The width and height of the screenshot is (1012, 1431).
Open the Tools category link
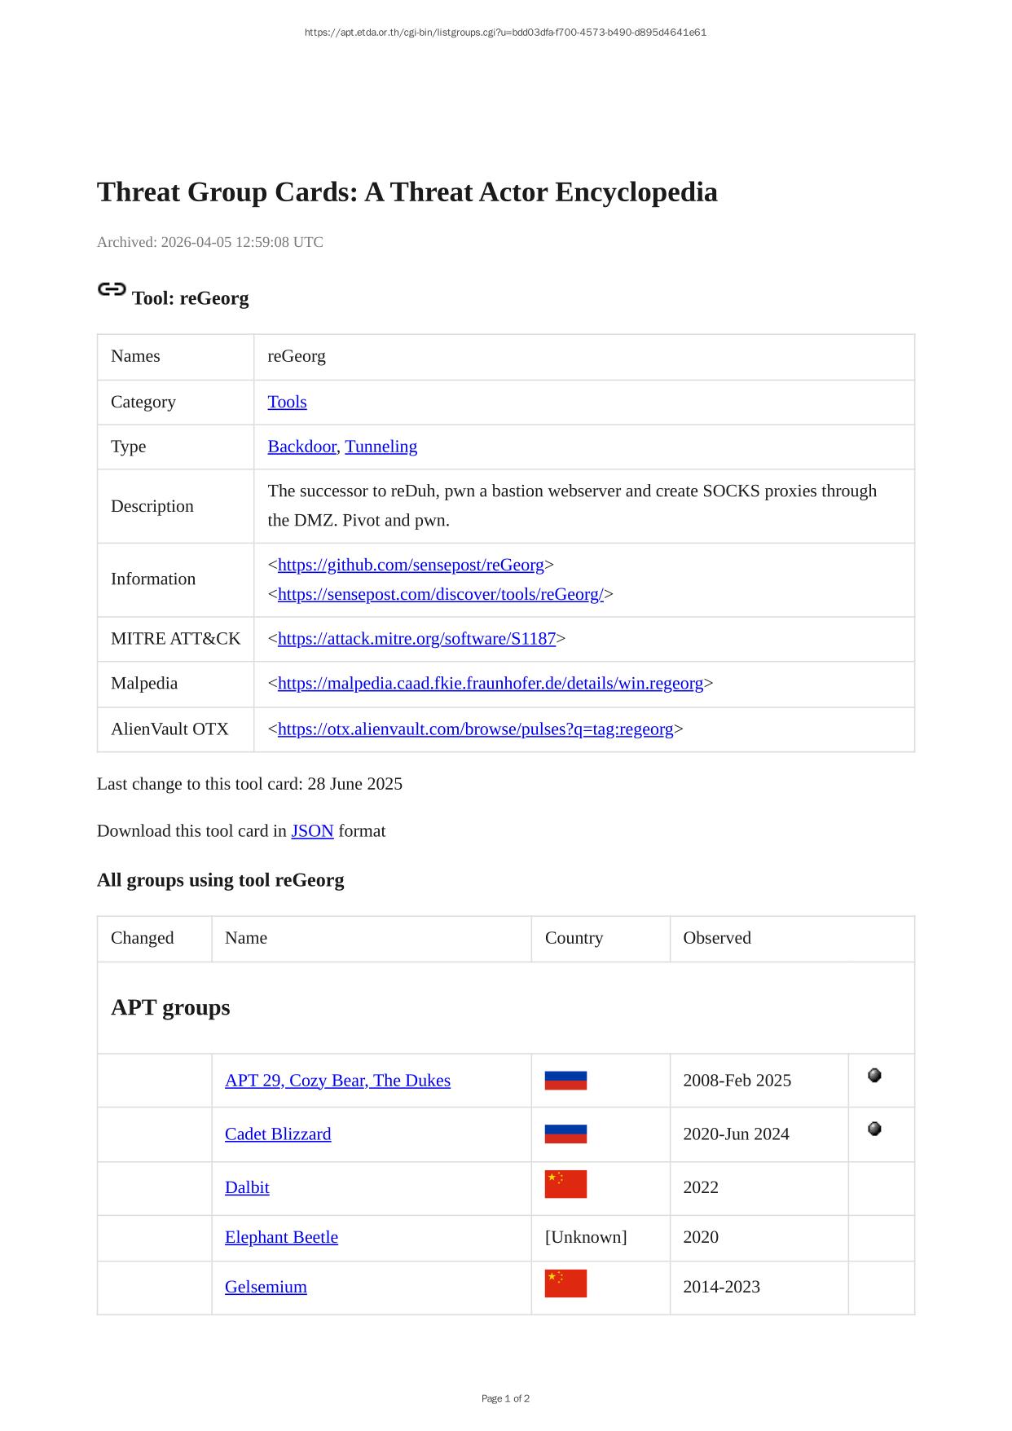click(287, 402)
